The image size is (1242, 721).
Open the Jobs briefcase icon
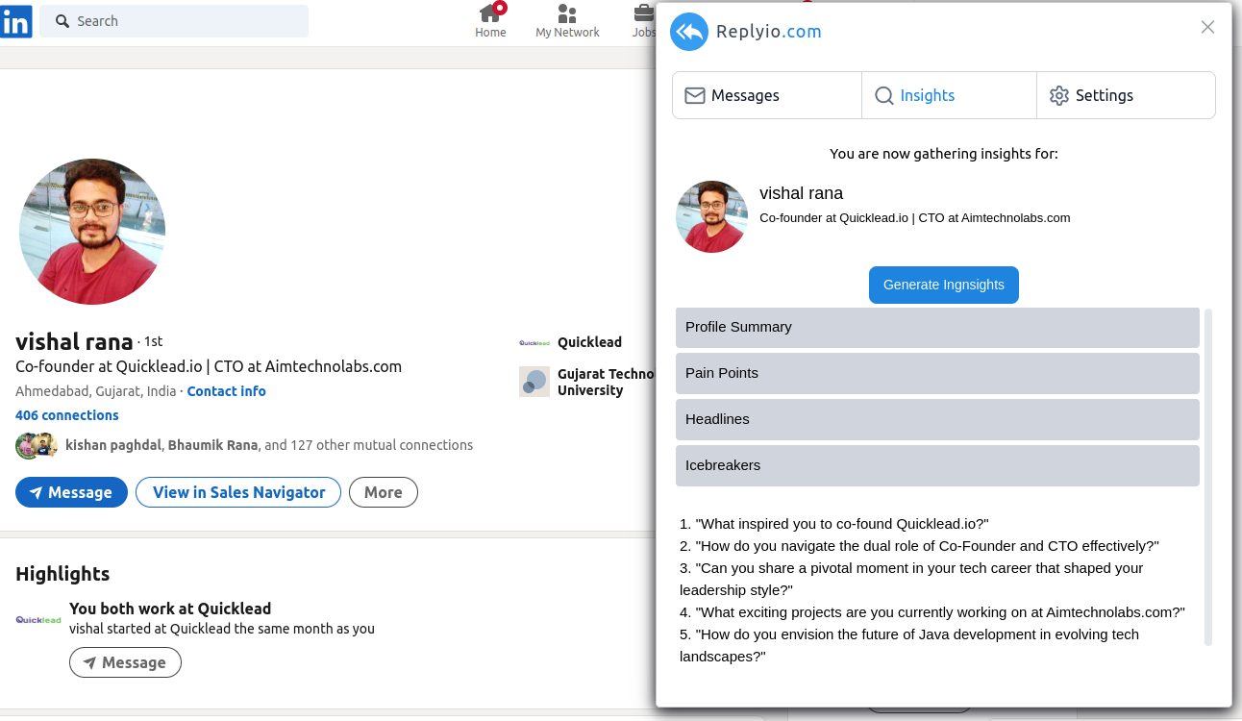coord(643,13)
